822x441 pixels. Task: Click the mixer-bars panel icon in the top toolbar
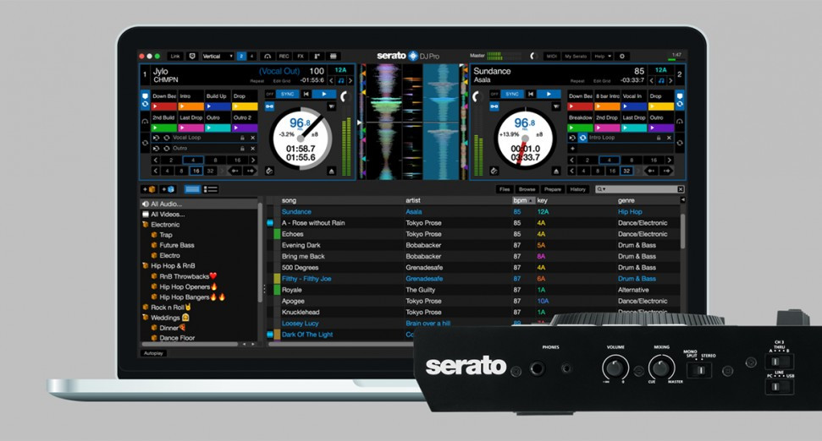[x=333, y=56]
